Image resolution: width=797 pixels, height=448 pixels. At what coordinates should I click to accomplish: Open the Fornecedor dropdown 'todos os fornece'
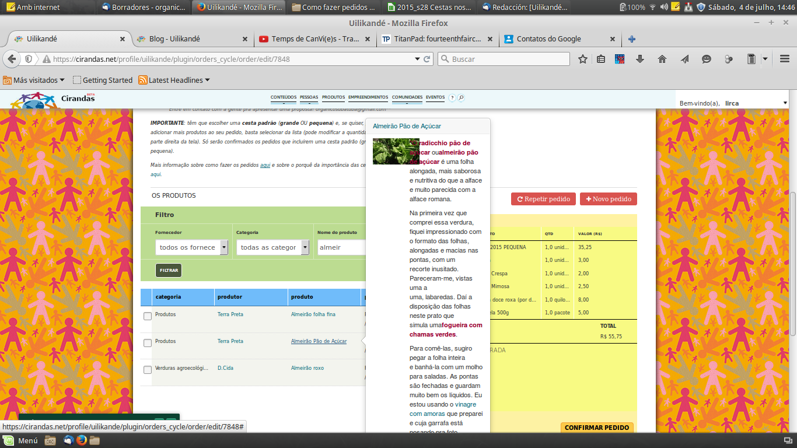pos(192,247)
